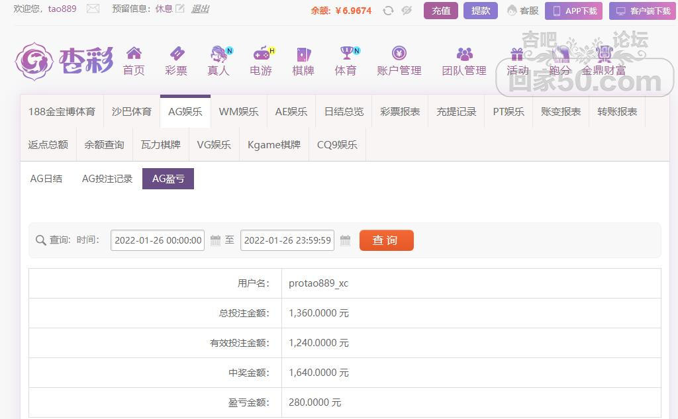Switch to 188金宝博体育 tab
Viewport: 678px width, 419px height.
coord(62,112)
